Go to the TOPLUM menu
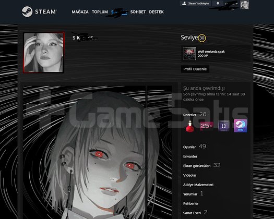This screenshot has height=219, width=274. coord(100,12)
